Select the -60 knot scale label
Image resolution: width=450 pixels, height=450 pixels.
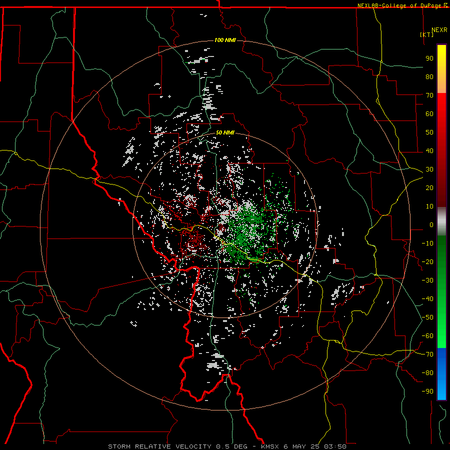tap(427, 336)
